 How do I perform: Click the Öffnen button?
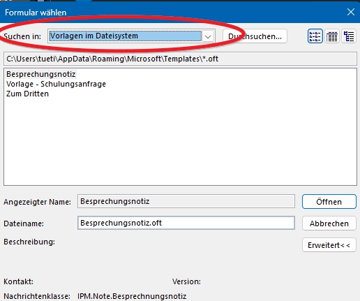pos(329,202)
